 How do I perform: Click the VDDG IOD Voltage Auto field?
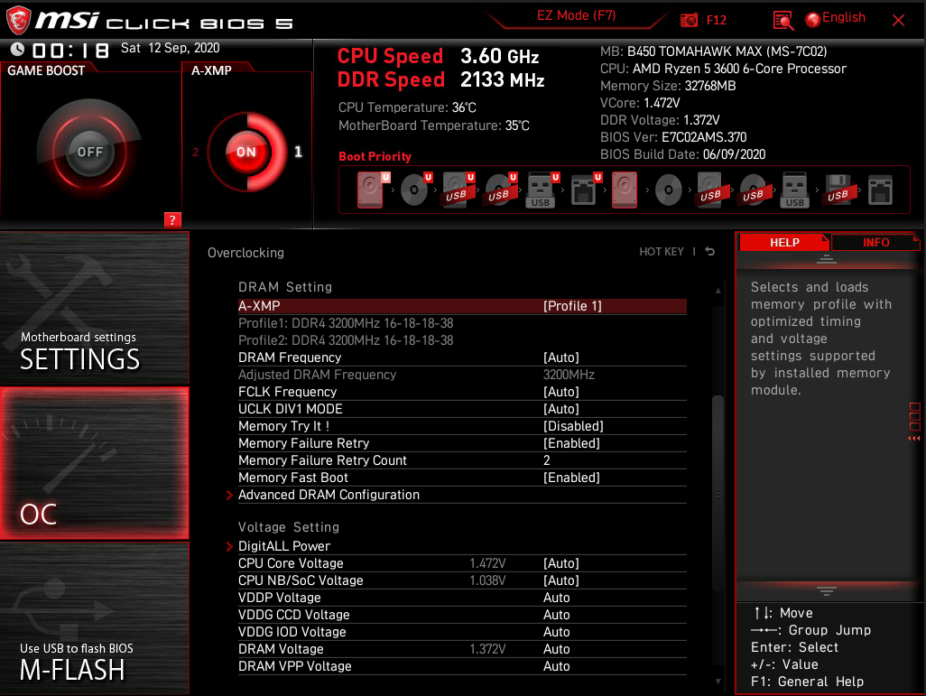coord(556,632)
